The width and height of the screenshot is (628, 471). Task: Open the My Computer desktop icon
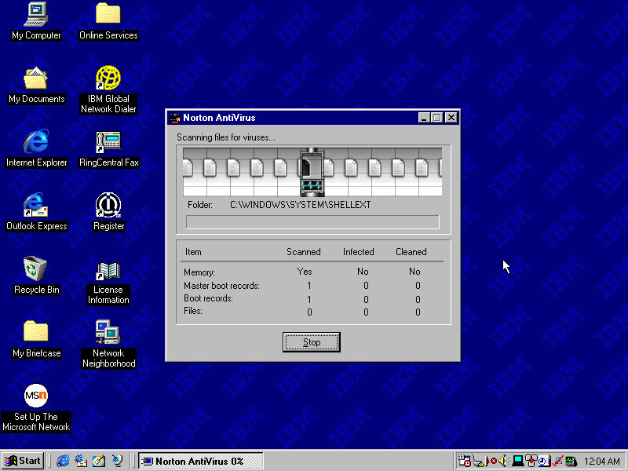[36, 16]
